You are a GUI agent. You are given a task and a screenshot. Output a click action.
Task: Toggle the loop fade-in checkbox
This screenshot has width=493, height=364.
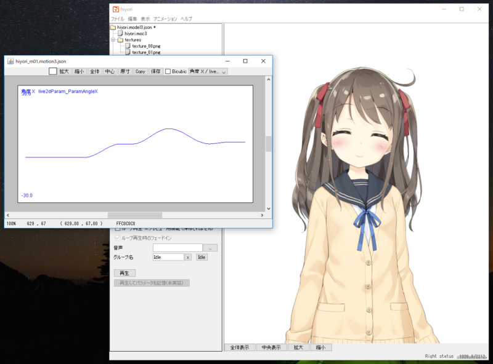click(x=118, y=237)
